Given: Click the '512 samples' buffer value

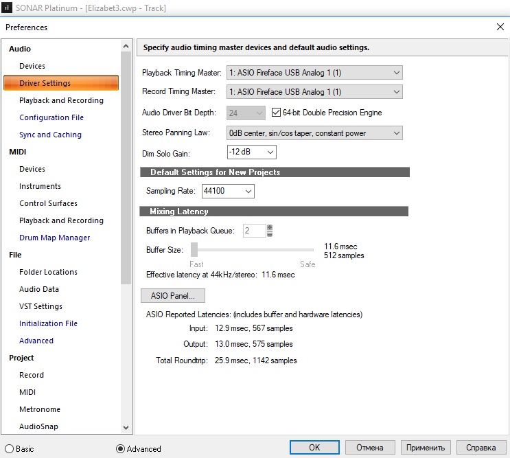Looking at the screenshot, I should 344,255.
